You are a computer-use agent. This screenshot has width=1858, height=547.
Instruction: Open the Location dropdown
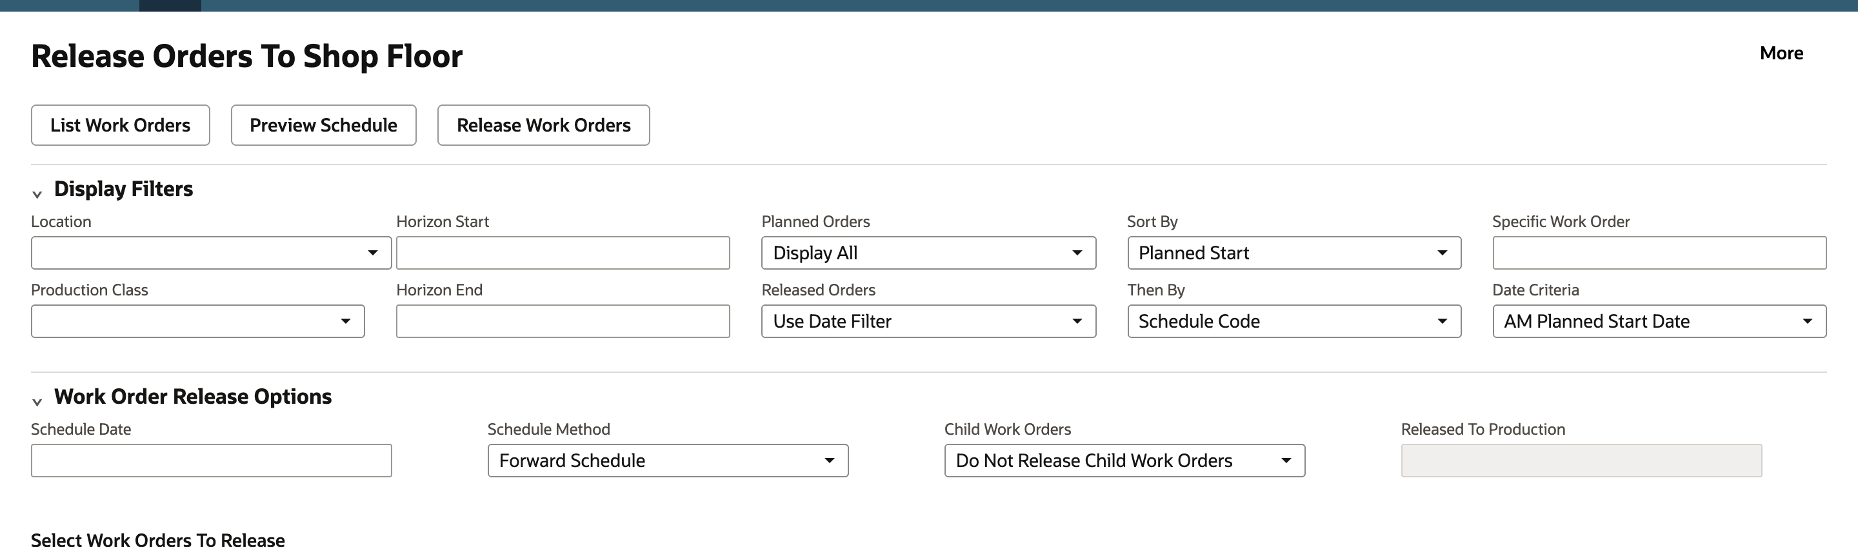tap(212, 253)
